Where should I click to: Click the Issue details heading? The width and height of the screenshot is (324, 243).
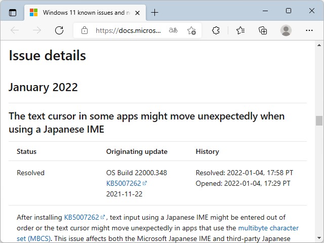point(47,56)
